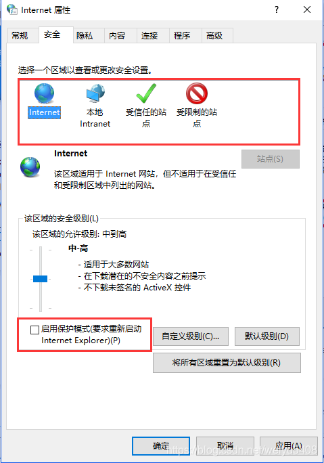Open the 内容 tab
The height and width of the screenshot is (463, 324).
pyautogui.click(x=117, y=36)
